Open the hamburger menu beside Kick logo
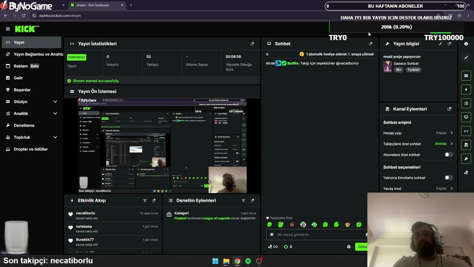This screenshot has height=267, width=474. point(8,29)
